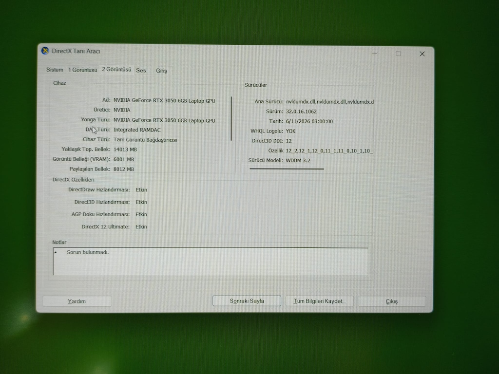
Task: Click the 'Sorun bulunmadı.' note text
Action: [x=88, y=252]
